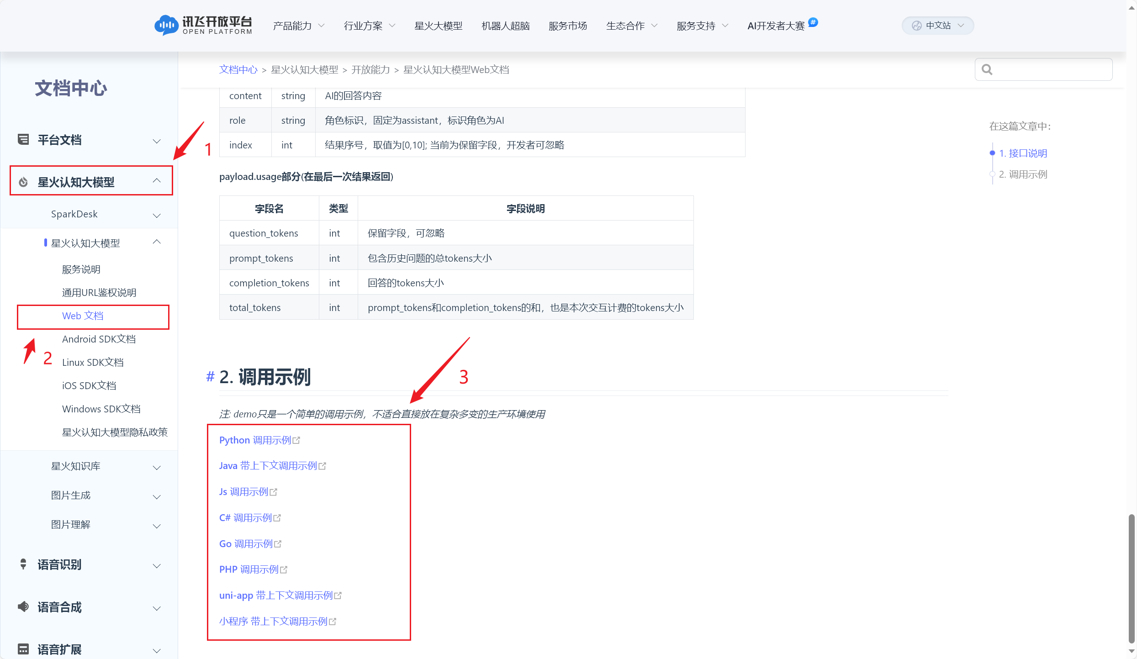1137x659 pixels.
Task: Open 服务市场 in top navigation
Action: [x=568, y=26]
